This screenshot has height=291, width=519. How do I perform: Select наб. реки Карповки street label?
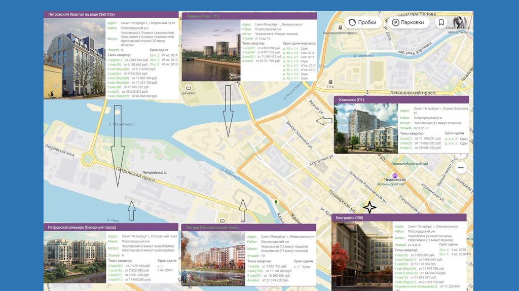click(414, 48)
